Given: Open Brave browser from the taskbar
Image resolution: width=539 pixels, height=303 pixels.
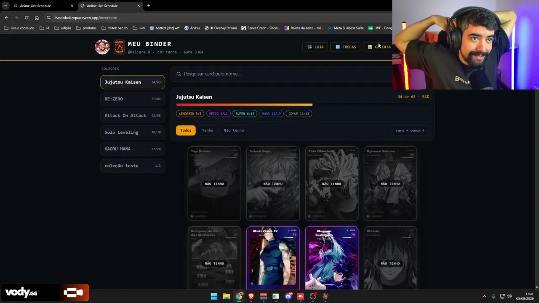Looking at the screenshot, I should point(251,296).
